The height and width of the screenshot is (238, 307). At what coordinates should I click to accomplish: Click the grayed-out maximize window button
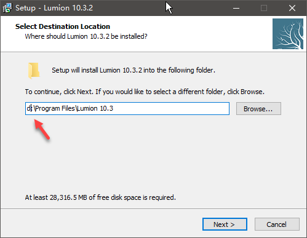tap(264, 8)
